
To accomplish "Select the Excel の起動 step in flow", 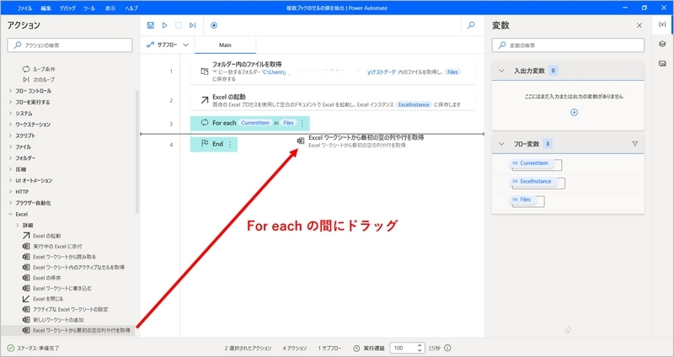I will [x=333, y=100].
